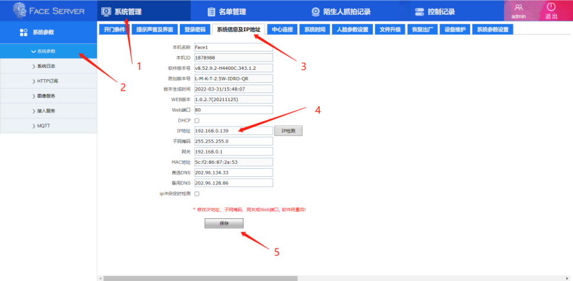
Task: Click the 控制记录 toggle icon
Action: pos(420,12)
